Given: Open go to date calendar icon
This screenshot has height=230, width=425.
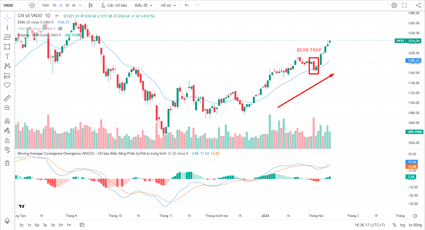Looking at the screenshot, I should pyautogui.click(x=82, y=225).
